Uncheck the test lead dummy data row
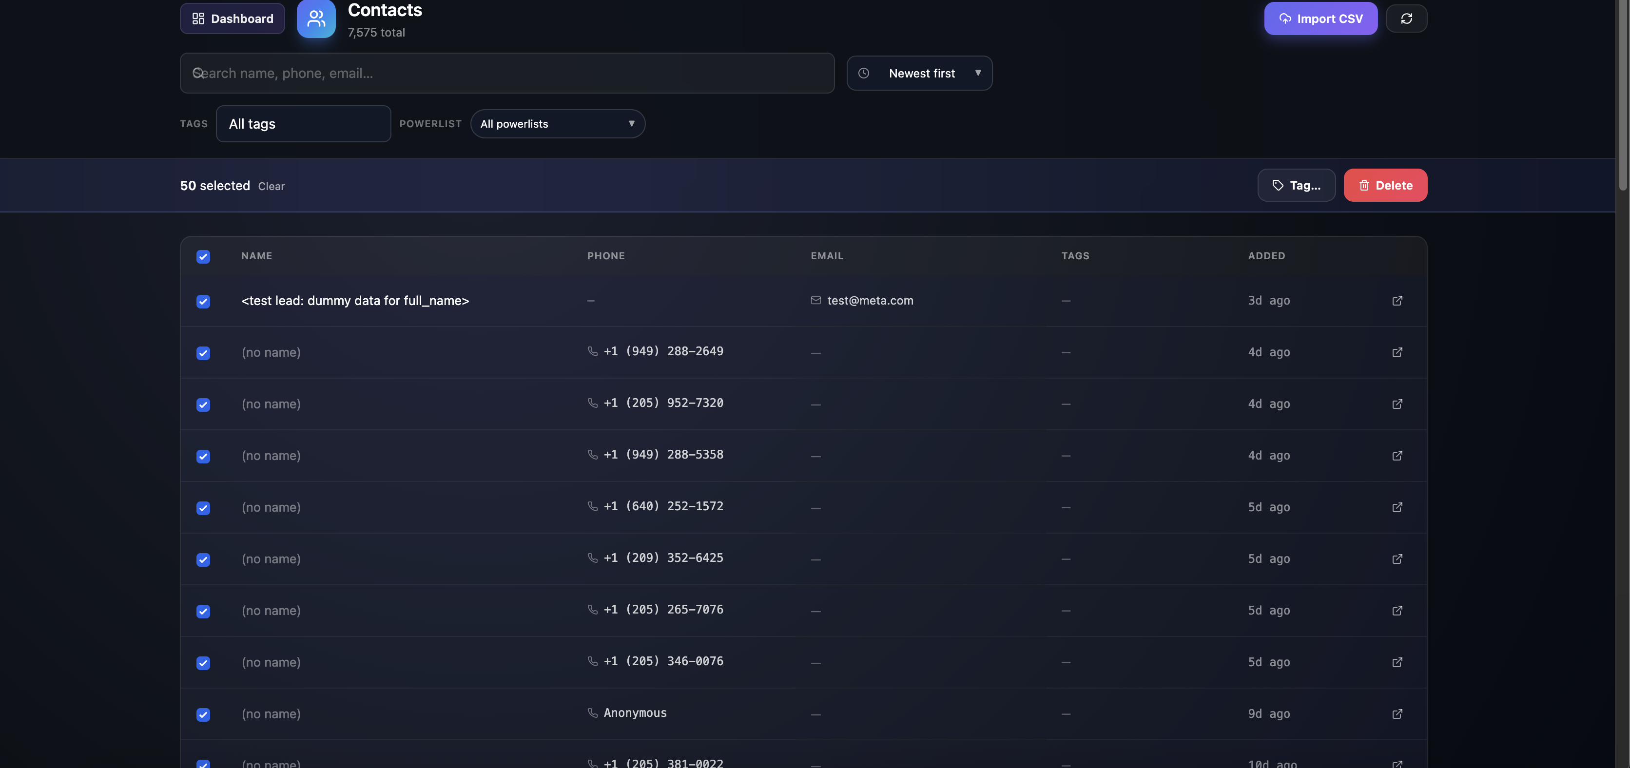Viewport: 1630px width, 768px height. tap(203, 301)
